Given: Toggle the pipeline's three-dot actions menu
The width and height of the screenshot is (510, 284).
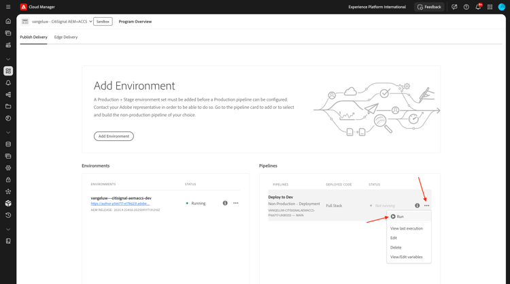Looking at the screenshot, I should pyautogui.click(x=427, y=206).
